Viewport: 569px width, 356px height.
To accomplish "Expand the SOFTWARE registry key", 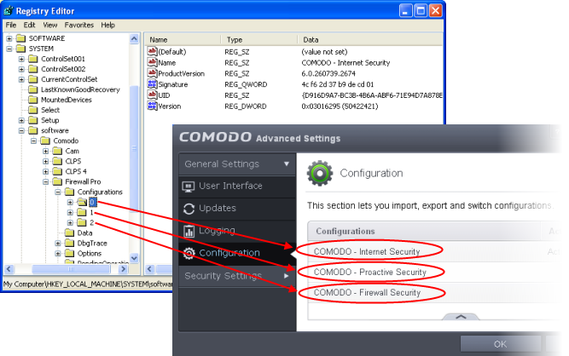I will click(x=9, y=38).
